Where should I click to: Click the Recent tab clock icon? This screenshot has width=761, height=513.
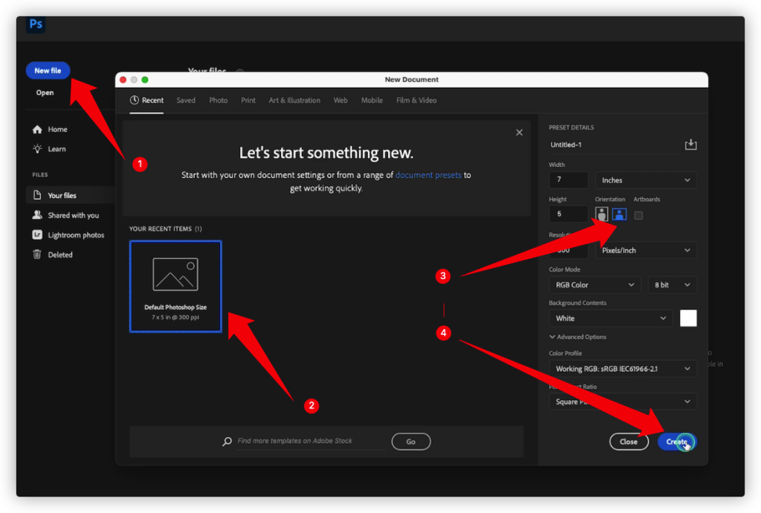[x=135, y=100]
